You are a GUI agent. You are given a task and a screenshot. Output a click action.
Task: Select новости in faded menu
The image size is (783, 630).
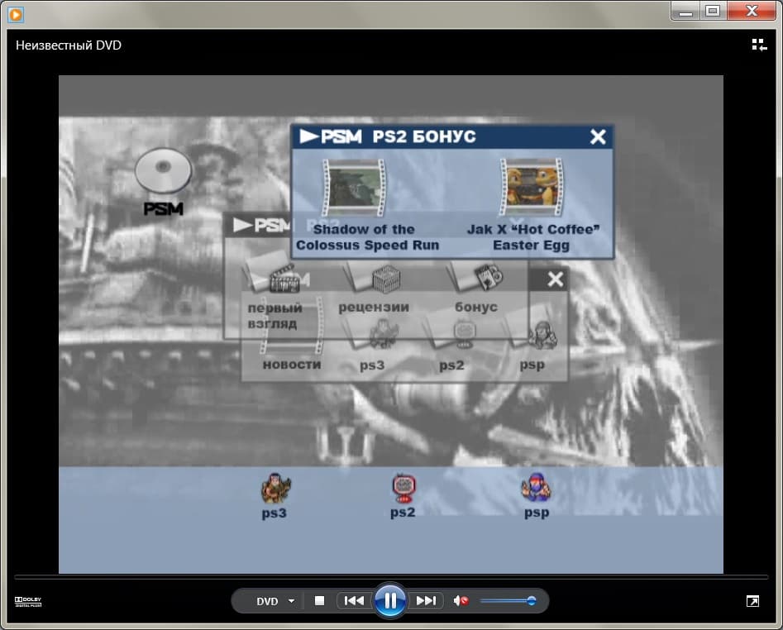[292, 365]
